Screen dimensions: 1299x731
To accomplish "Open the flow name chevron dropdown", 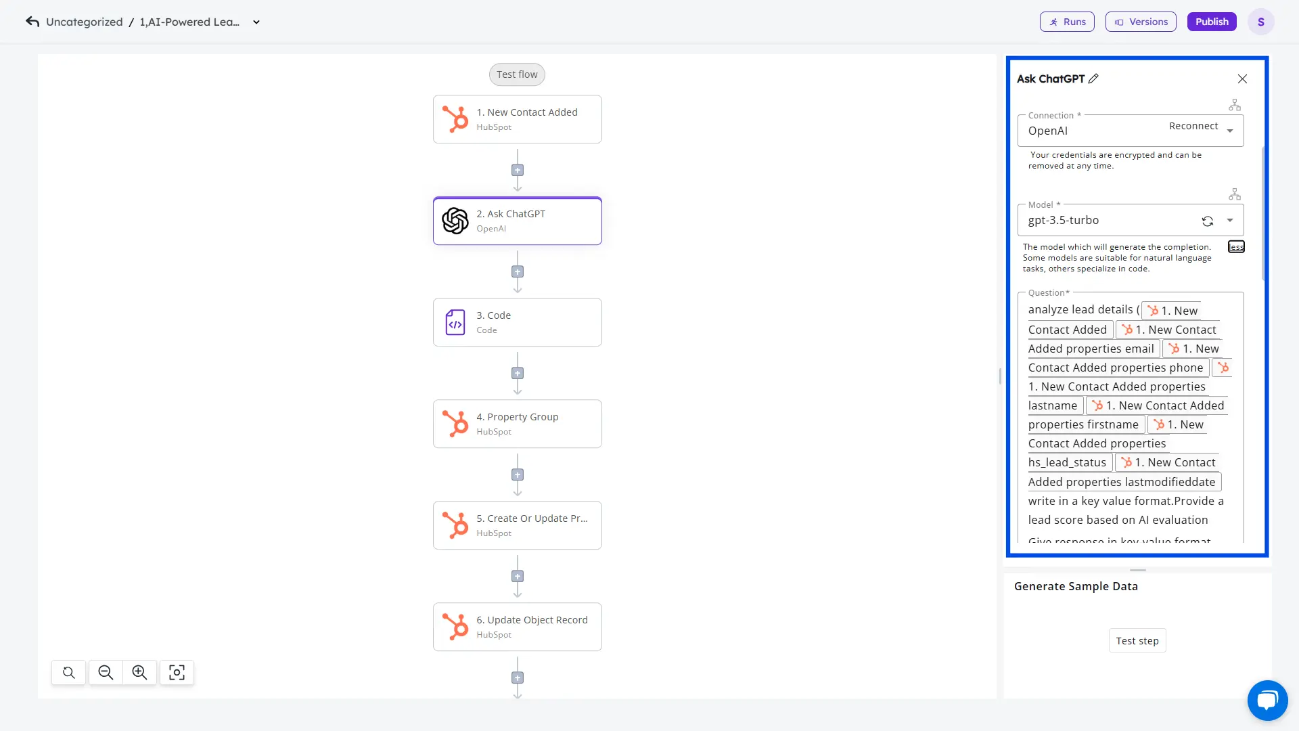I will [256, 22].
